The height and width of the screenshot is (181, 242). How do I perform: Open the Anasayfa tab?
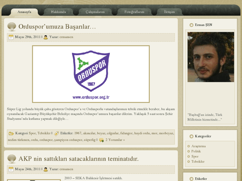[24, 12]
